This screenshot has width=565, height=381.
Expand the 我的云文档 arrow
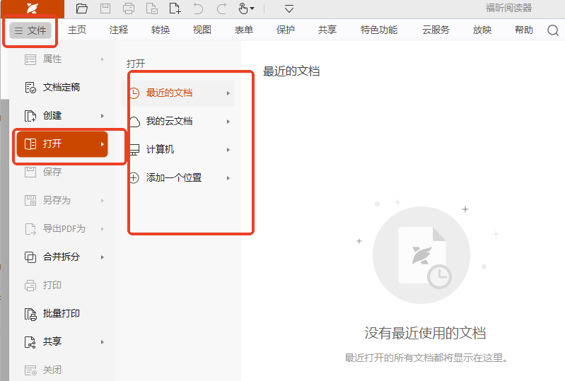(228, 122)
